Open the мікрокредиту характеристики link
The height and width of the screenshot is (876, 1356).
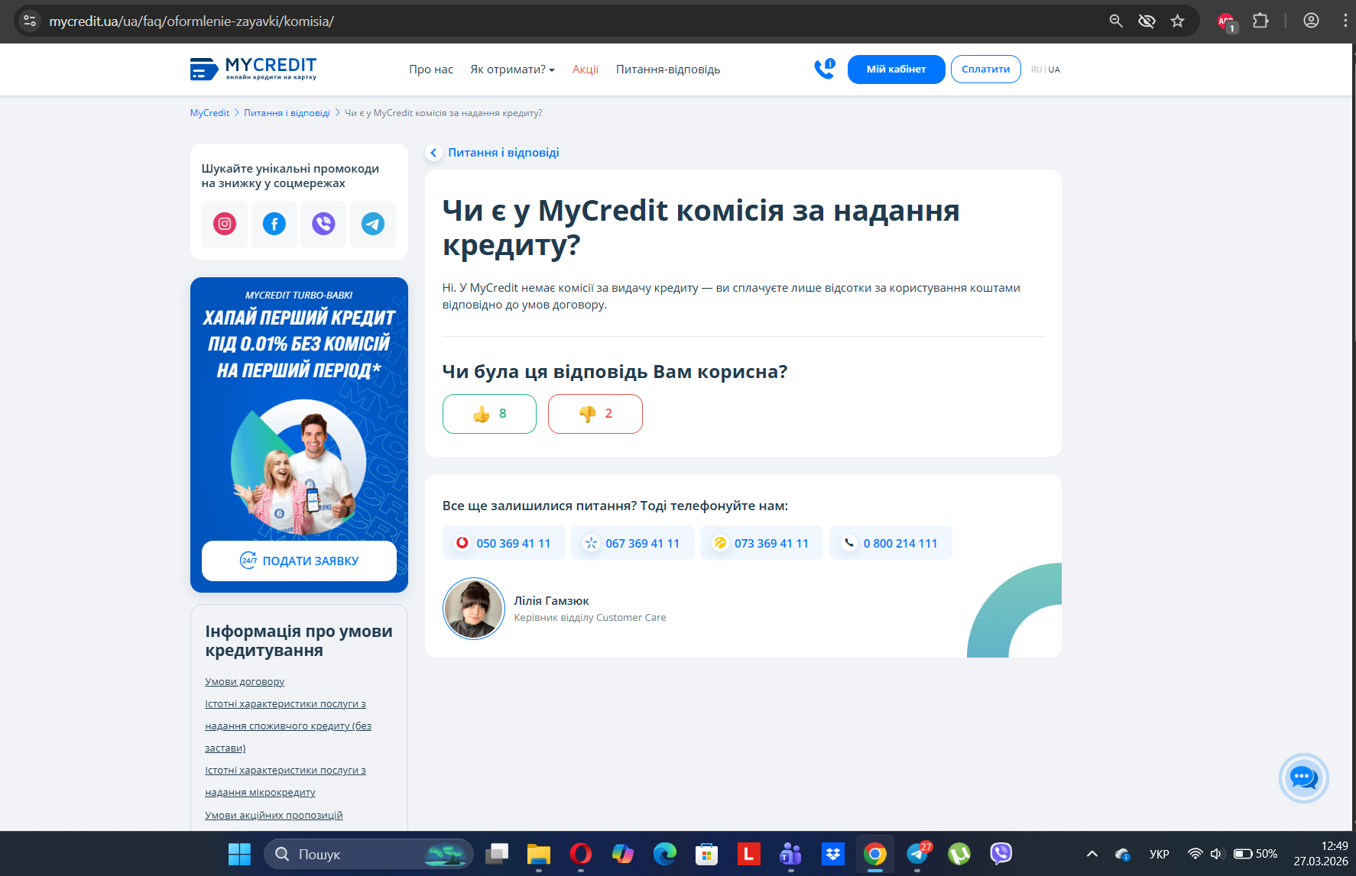click(285, 781)
